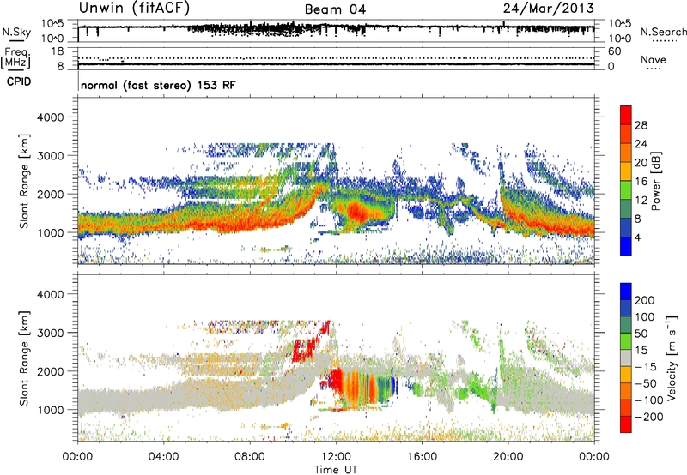Click the '-200' label on Velocity colorbar
Viewport: 687px width, 475px height.
coord(649,417)
